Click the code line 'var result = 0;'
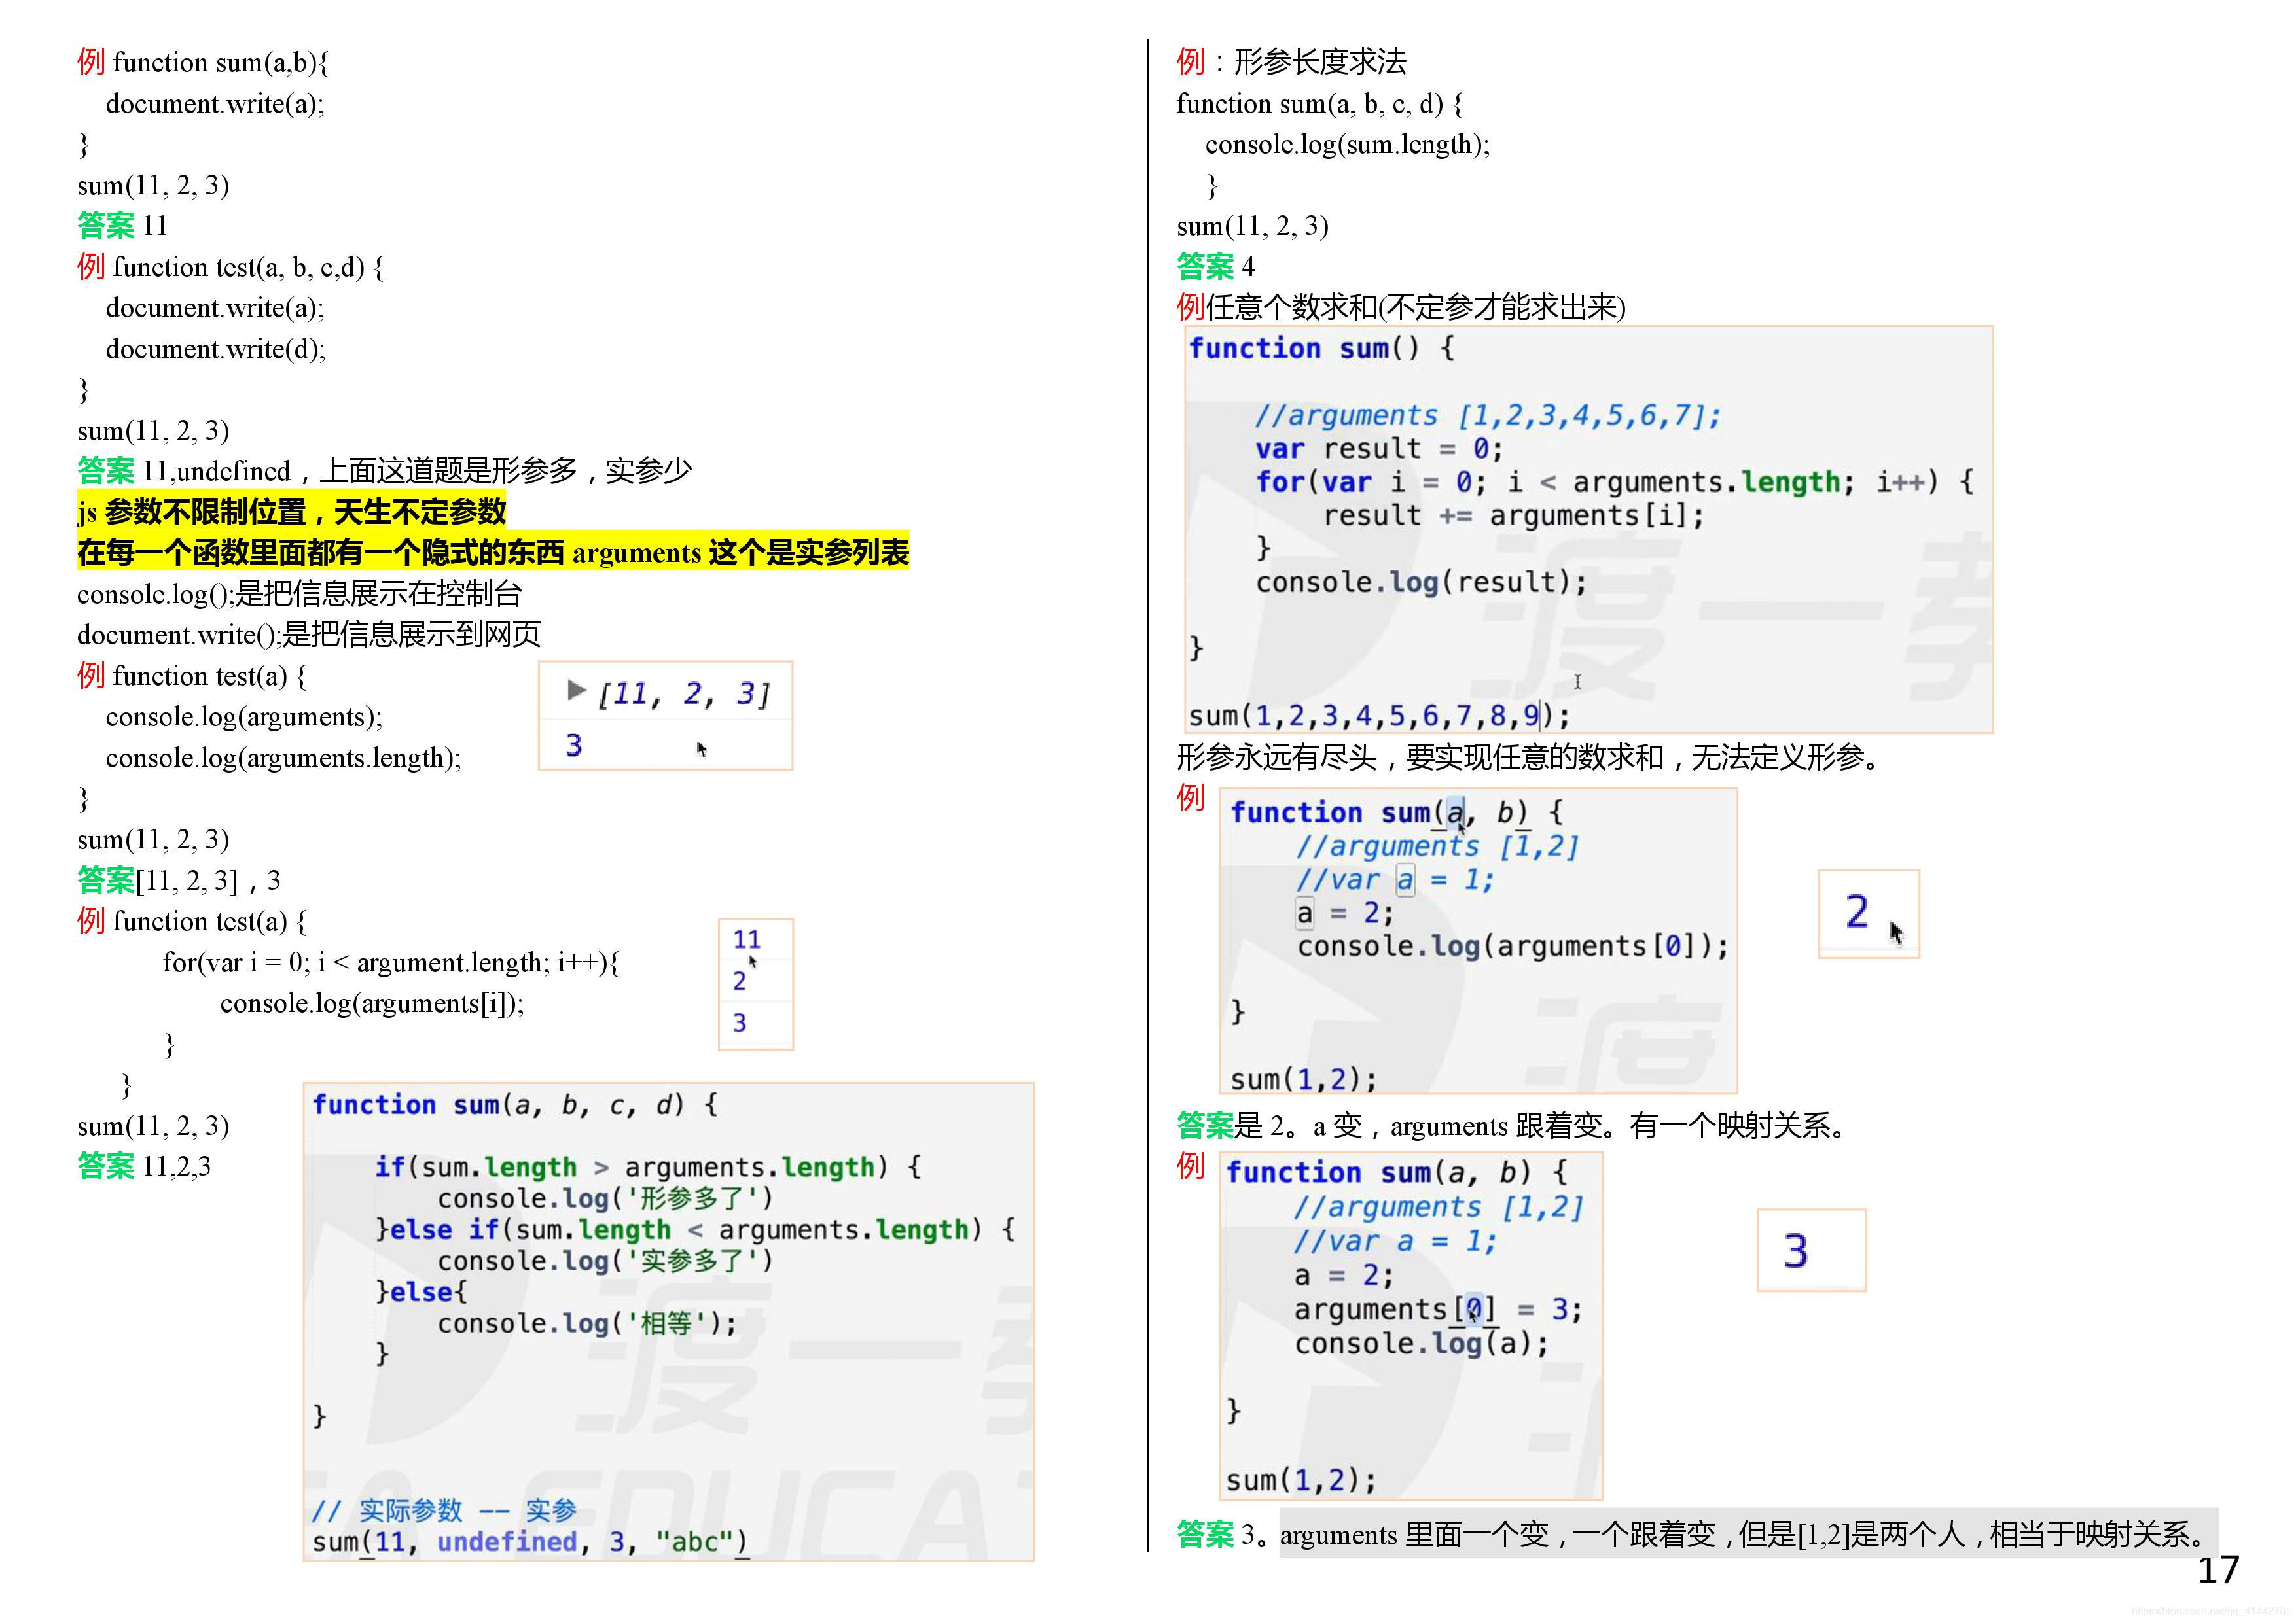 (1379, 449)
